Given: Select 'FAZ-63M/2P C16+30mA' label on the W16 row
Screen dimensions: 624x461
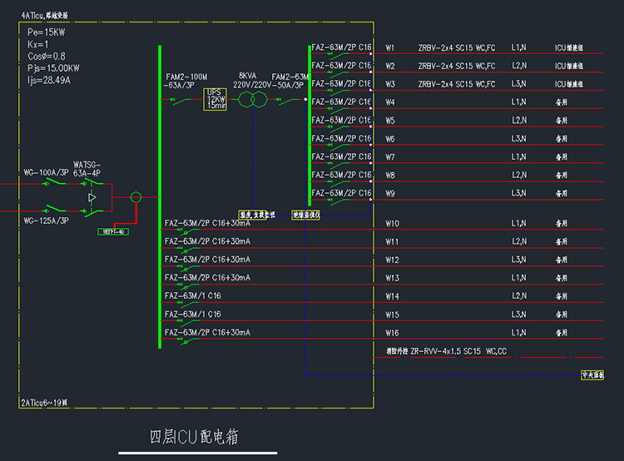Looking at the screenshot, I should click(x=207, y=332).
